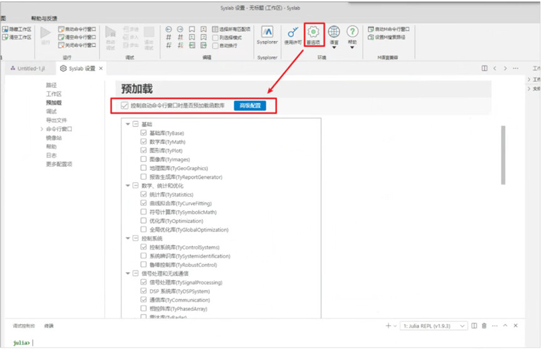Toggle 列选择模式 checkbox
The width and height of the screenshot is (542, 349).
pyautogui.click(x=216, y=38)
